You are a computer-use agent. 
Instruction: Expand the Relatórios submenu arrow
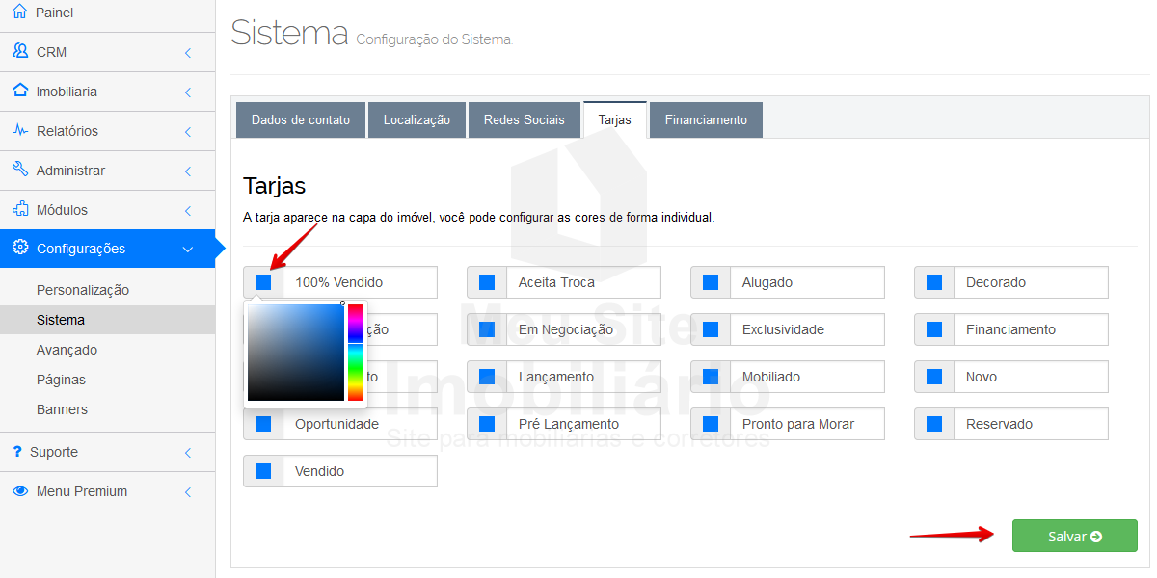[188, 131]
